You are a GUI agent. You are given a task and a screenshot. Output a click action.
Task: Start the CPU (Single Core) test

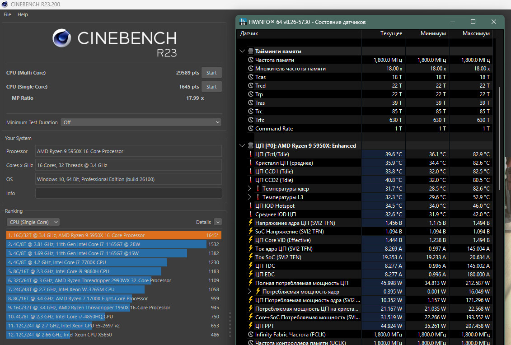(211, 87)
